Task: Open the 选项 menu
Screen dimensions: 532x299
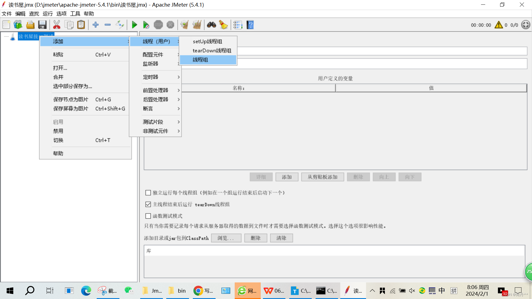Action: click(61, 14)
